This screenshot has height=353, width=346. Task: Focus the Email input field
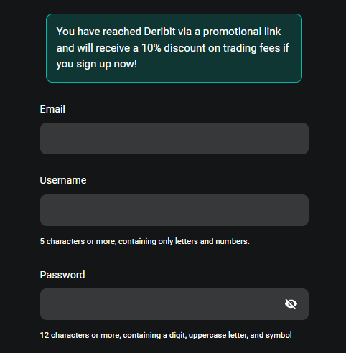pyautogui.click(x=174, y=138)
